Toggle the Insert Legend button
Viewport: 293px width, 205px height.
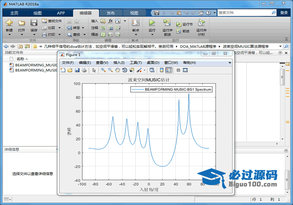tap(168, 70)
